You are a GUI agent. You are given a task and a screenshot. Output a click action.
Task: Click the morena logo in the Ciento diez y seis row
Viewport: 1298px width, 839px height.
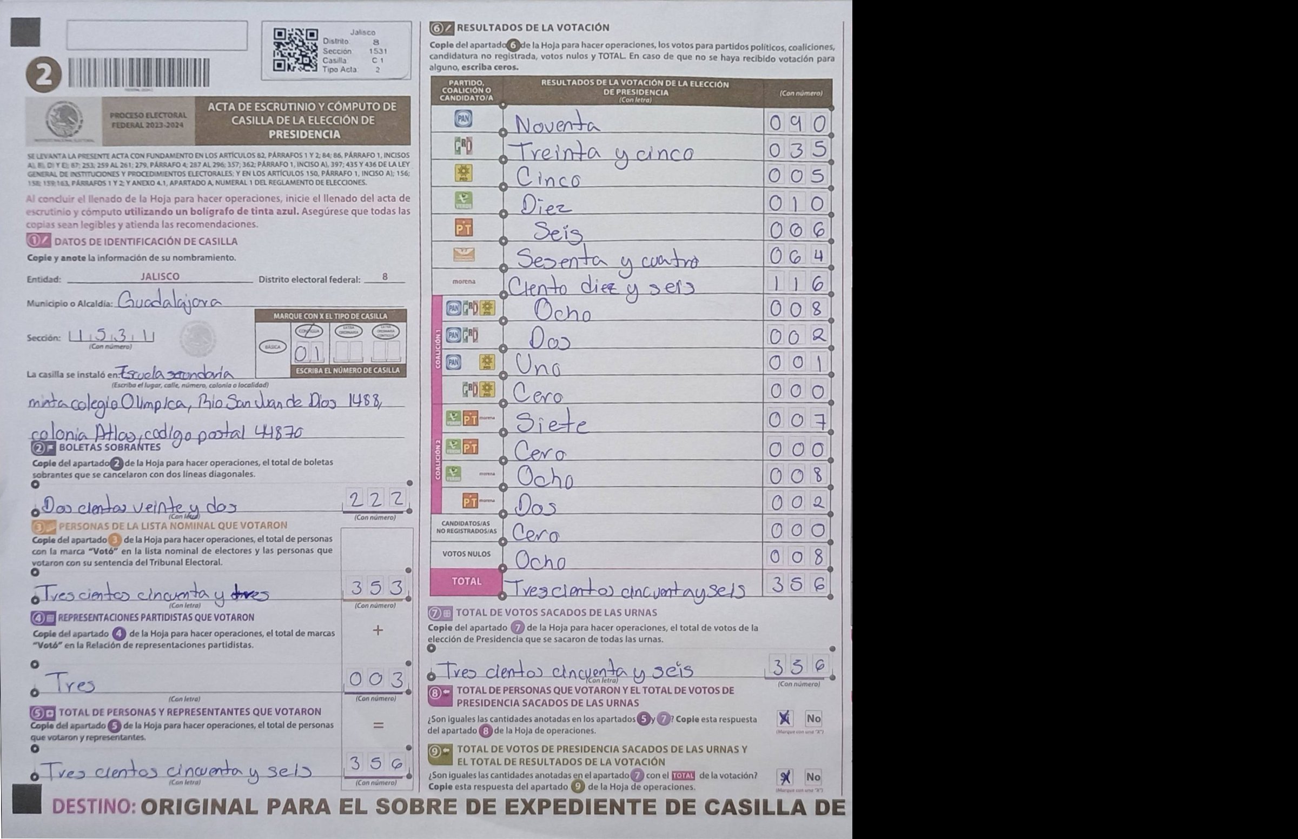[463, 282]
